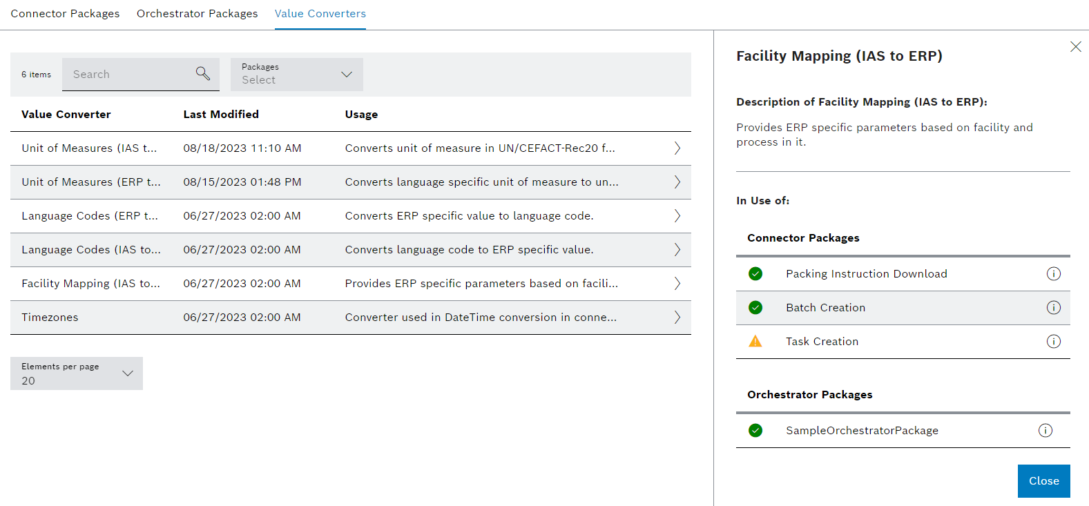Image resolution: width=1089 pixels, height=506 pixels.
Task: Click 'Converter used in DateTime conversion' usage text
Action: 481,318
